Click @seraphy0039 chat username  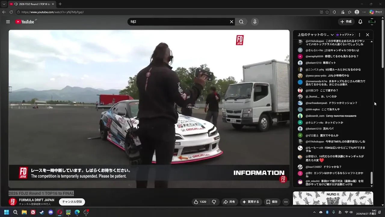[x=314, y=56]
